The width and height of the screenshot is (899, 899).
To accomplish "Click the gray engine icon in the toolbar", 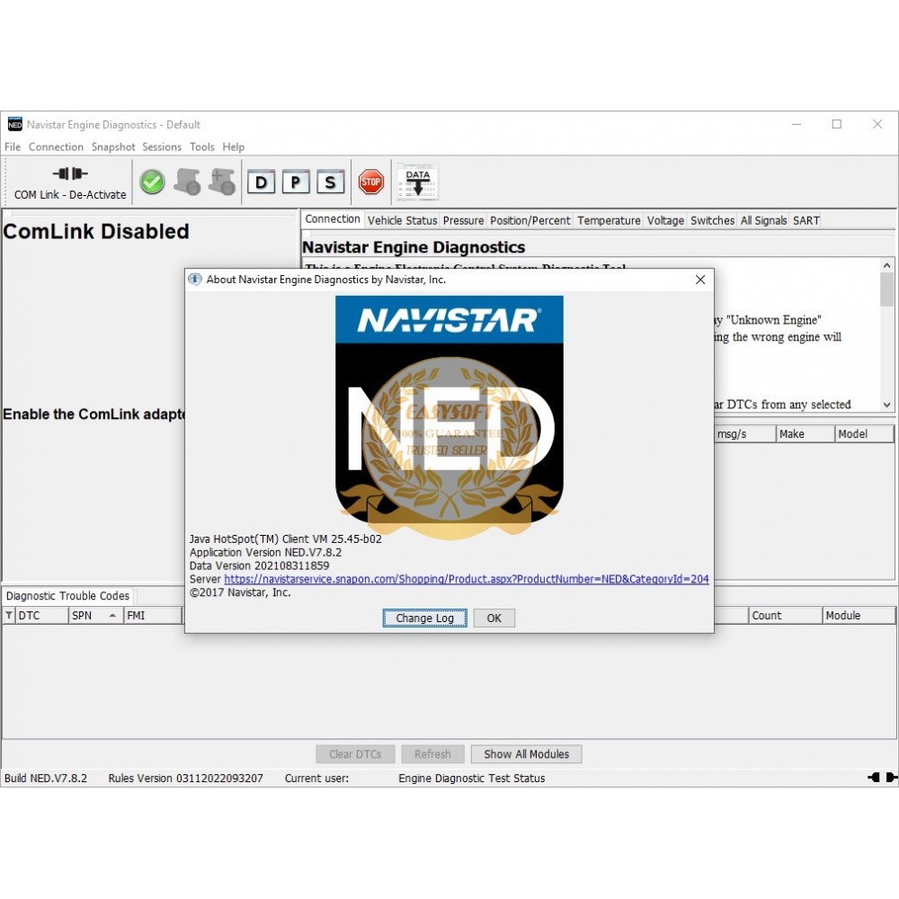I will (187, 182).
